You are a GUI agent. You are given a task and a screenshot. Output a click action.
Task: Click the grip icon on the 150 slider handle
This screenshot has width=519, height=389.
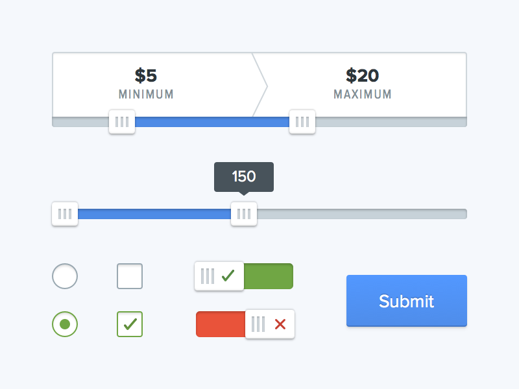point(243,213)
